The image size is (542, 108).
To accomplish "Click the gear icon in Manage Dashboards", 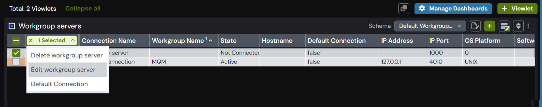I will (422, 9).
